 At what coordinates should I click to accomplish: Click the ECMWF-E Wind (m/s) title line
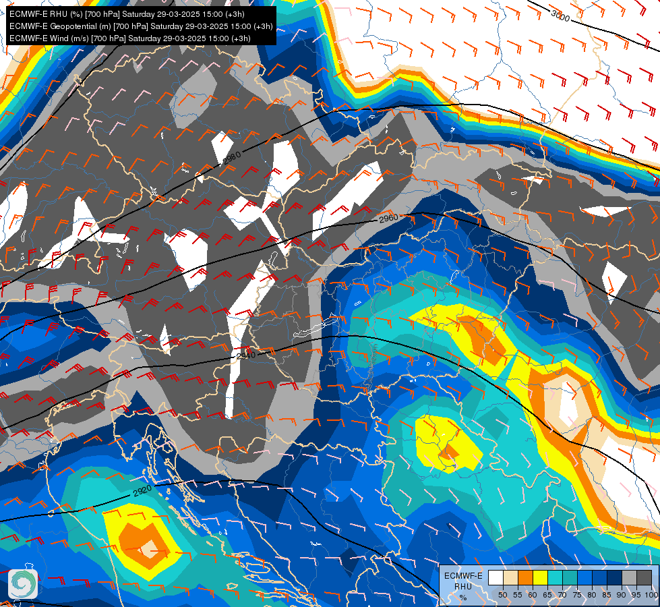(130, 38)
